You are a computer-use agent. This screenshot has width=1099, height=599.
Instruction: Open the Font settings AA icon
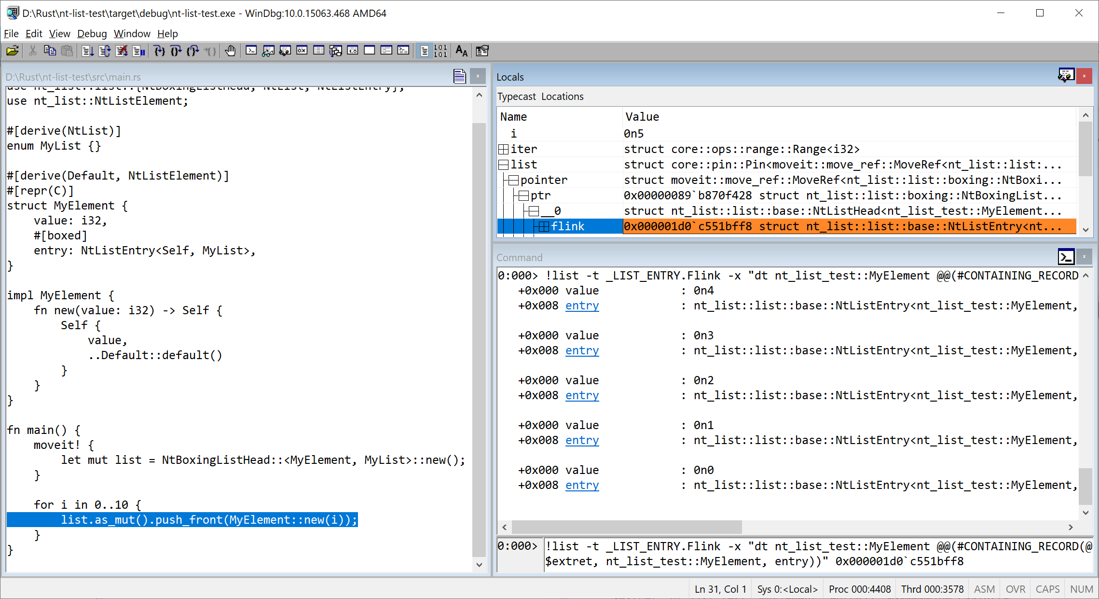pos(461,51)
